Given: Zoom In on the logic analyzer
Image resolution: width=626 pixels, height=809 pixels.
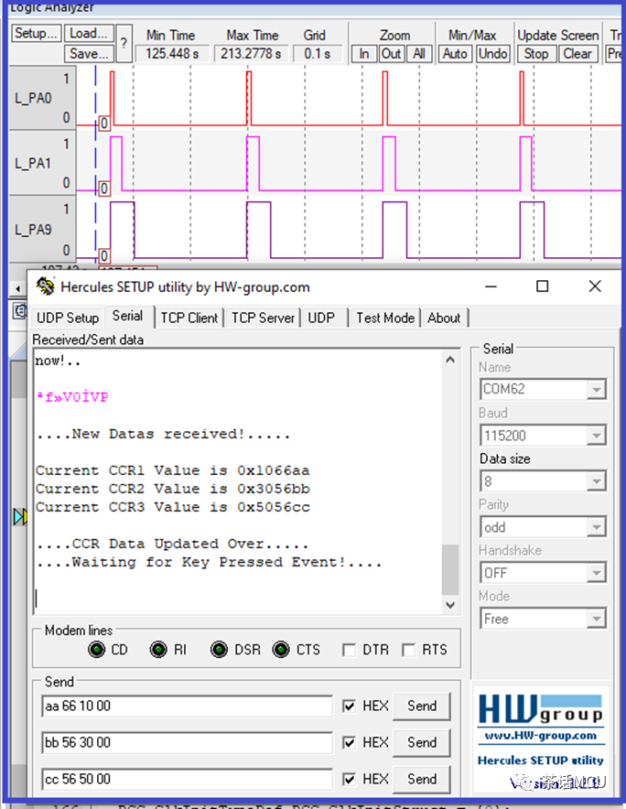Looking at the screenshot, I should click(x=364, y=54).
